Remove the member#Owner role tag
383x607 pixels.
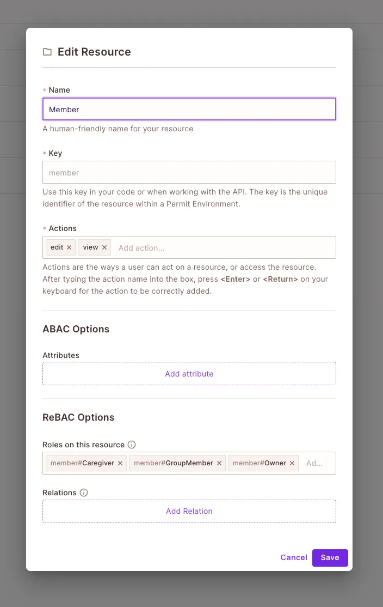pos(292,463)
